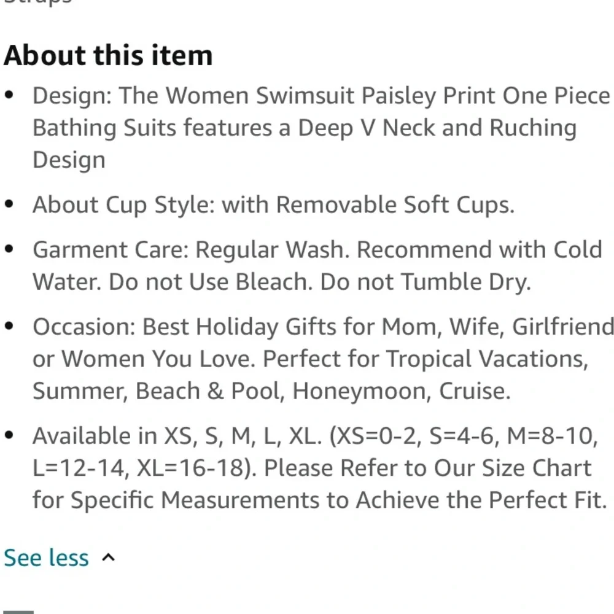Click the words "Removable Soft Cups"
Viewport: 614px width, 614px height.
395,205
